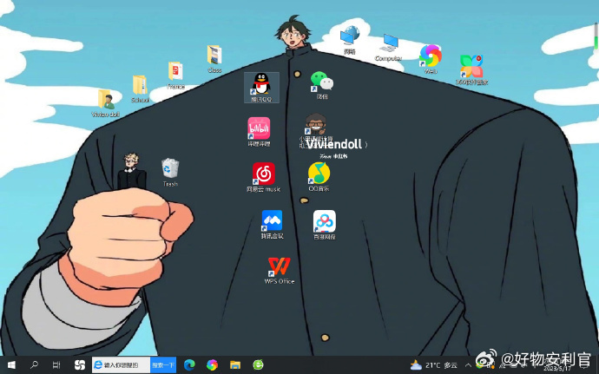Image resolution: width=599 pixels, height=374 pixels.
Task: Launch the WeChat desktop shortcut
Action: point(322,83)
